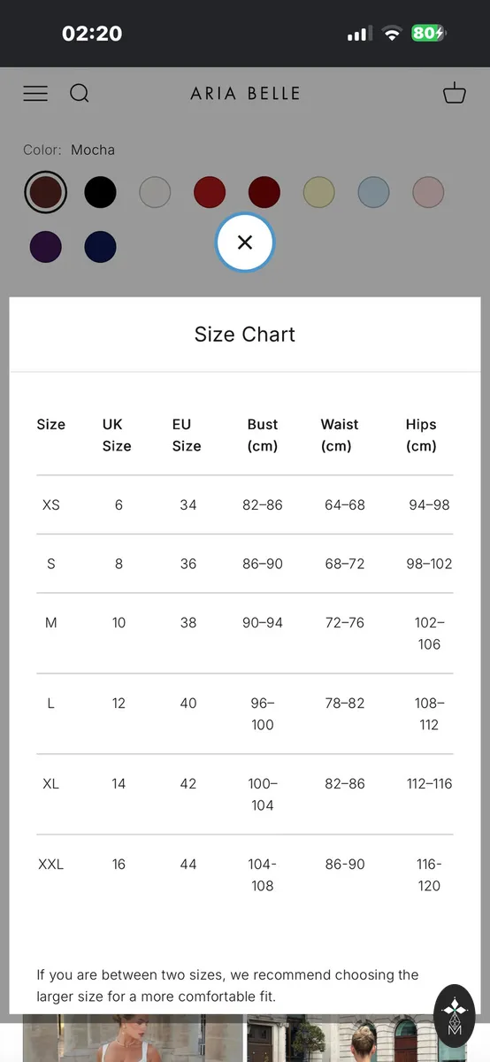Open the shopping basket icon
Viewport: 490px width, 1062px height.
click(455, 93)
